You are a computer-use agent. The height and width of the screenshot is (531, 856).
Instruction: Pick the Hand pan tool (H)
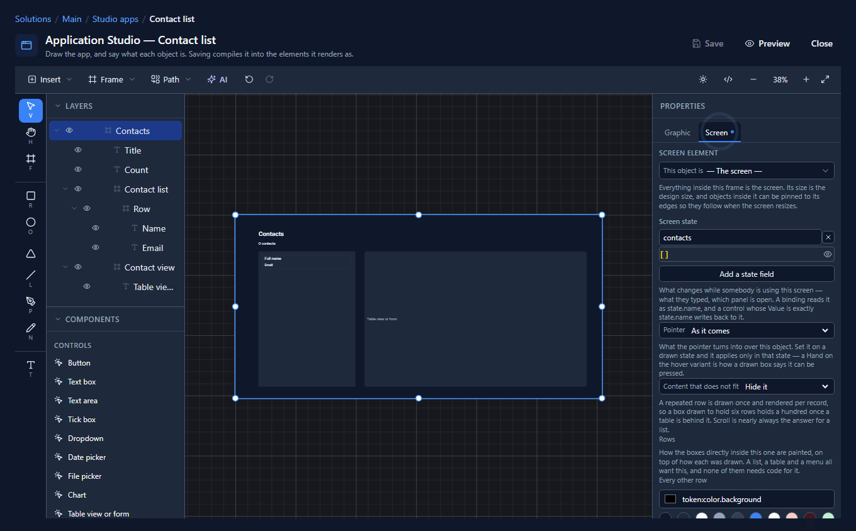31,135
